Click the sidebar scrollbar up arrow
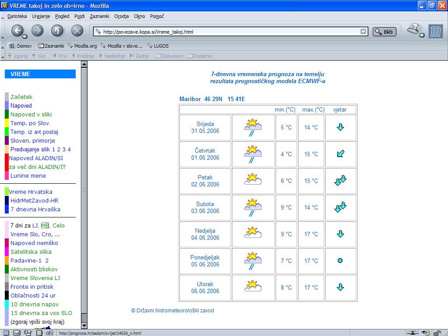The height and width of the screenshot is (336, 448). (84, 64)
